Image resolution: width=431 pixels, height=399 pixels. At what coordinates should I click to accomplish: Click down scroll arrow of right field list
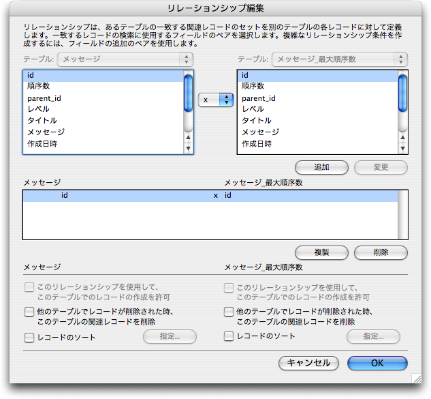pyautogui.click(x=402, y=149)
